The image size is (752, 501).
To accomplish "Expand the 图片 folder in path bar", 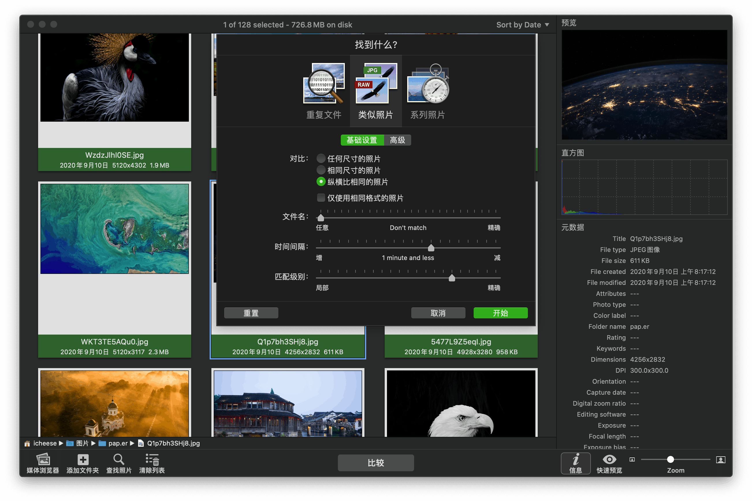I will click(x=82, y=443).
